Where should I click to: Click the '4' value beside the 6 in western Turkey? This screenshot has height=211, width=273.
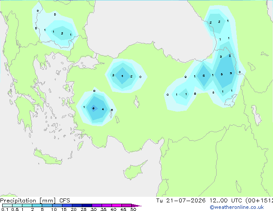pyautogui.click(x=103, y=109)
